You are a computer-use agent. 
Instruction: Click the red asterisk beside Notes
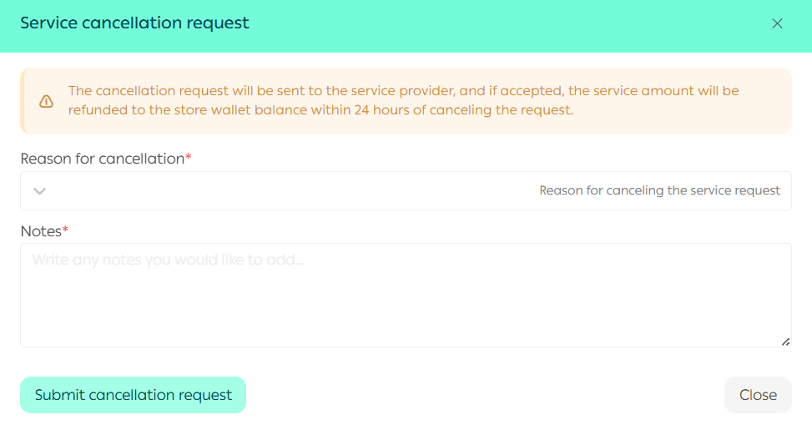tap(65, 230)
